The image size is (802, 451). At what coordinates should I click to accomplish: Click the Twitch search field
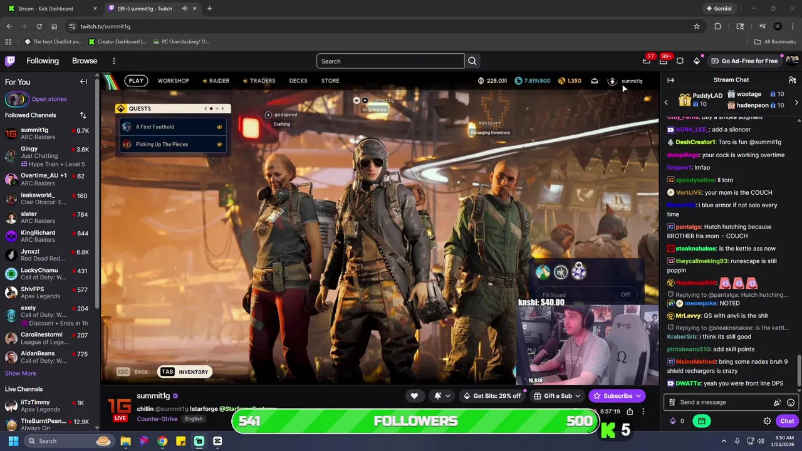(x=390, y=61)
